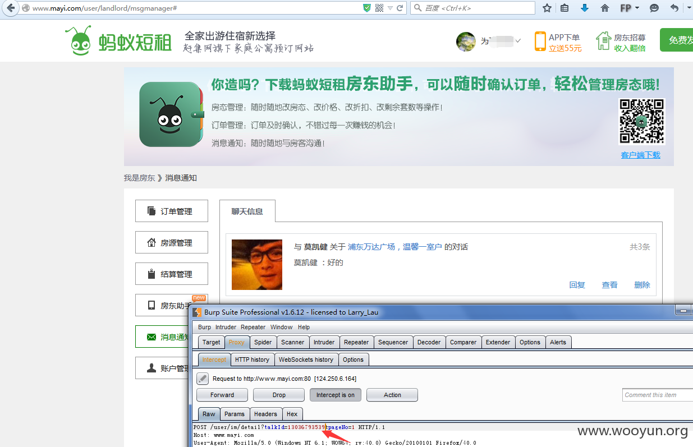The image size is (693, 447).
Task: Click the chat smiley toolbar icon
Action: point(654,8)
